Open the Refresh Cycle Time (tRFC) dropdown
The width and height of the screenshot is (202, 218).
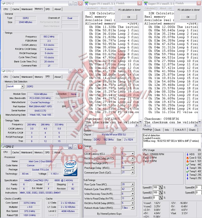[x=133, y=189]
